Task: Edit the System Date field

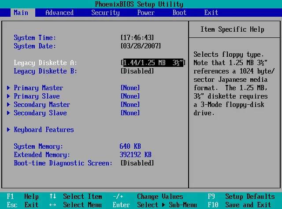Action: 141,46
